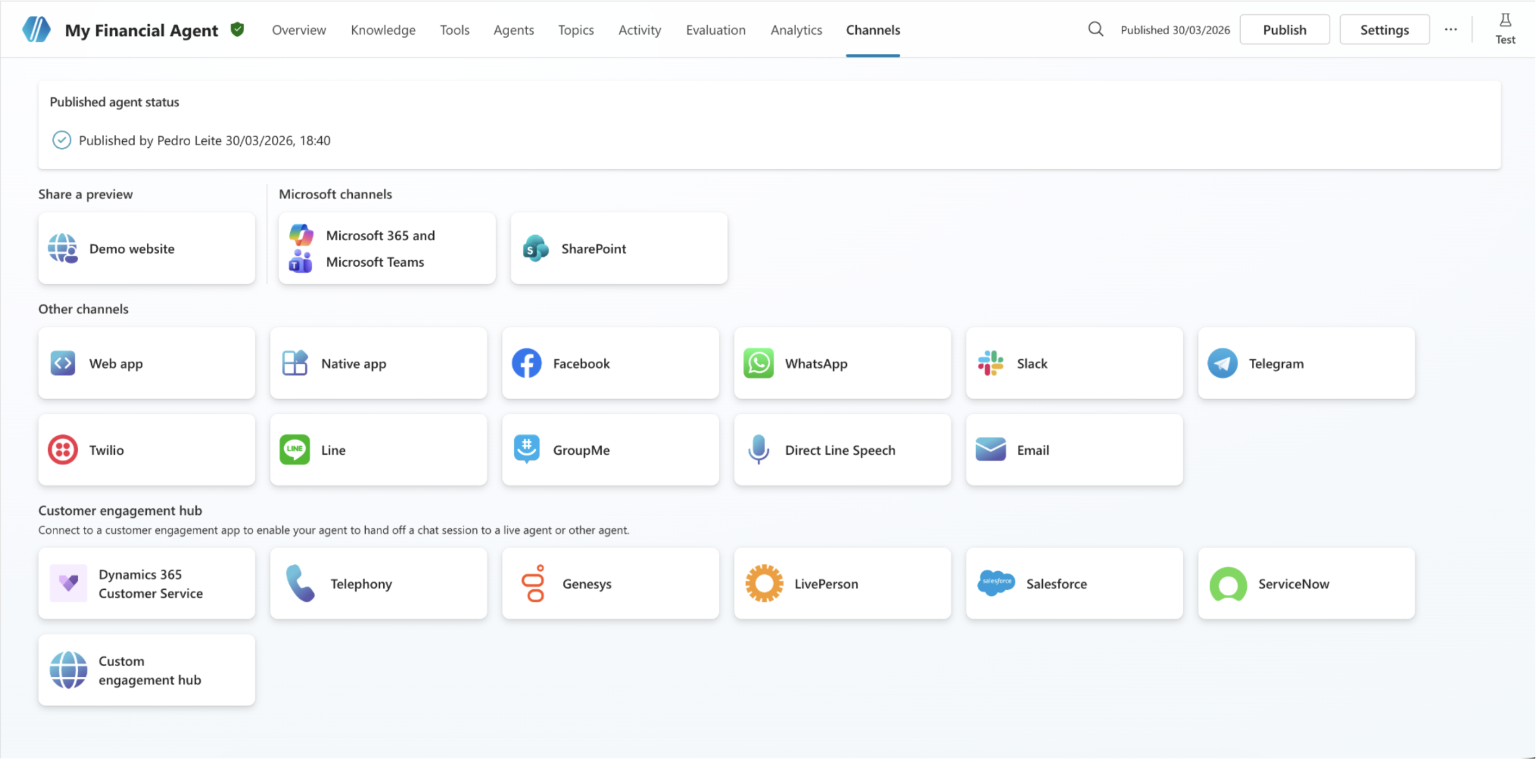The width and height of the screenshot is (1536, 759).
Task: Select the Telegram channel
Action: 1306,363
